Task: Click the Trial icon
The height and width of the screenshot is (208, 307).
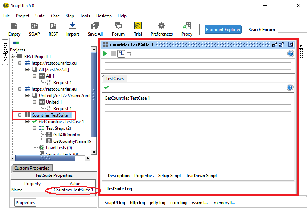Action: (138, 29)
